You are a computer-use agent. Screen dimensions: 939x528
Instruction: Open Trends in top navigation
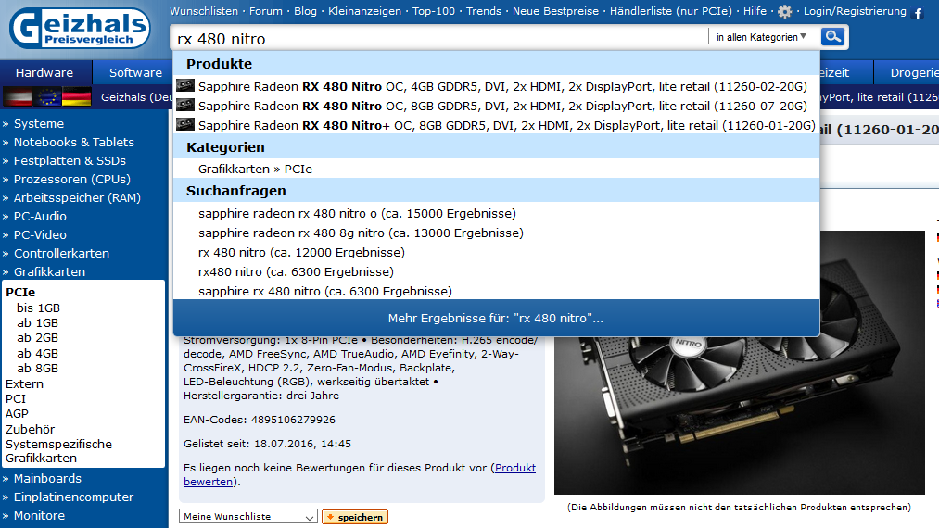click(484, 11)
